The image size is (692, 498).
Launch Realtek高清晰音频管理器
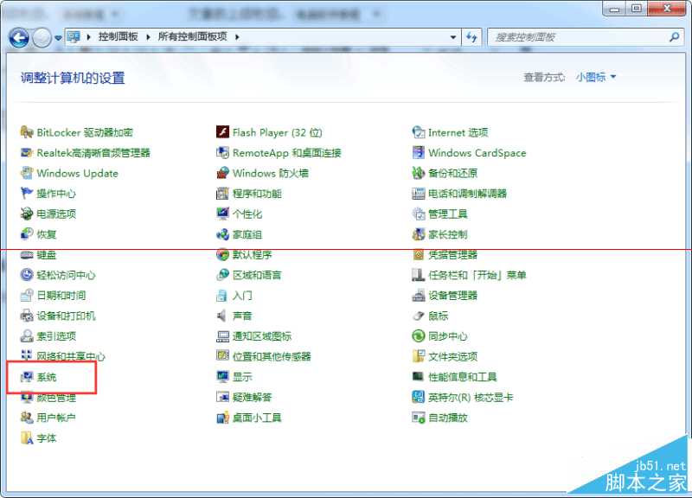[91, 152]
